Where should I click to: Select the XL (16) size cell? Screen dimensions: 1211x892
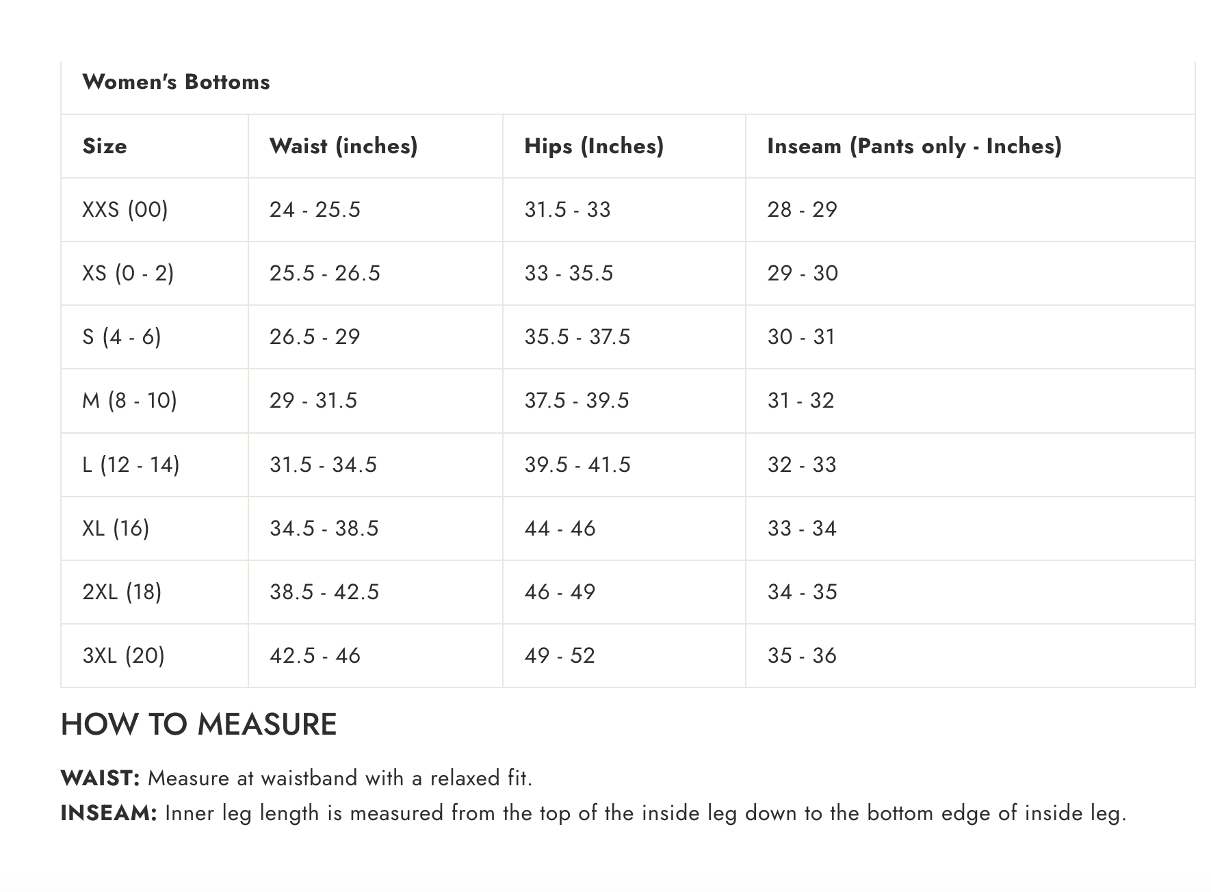coord(116,528)
